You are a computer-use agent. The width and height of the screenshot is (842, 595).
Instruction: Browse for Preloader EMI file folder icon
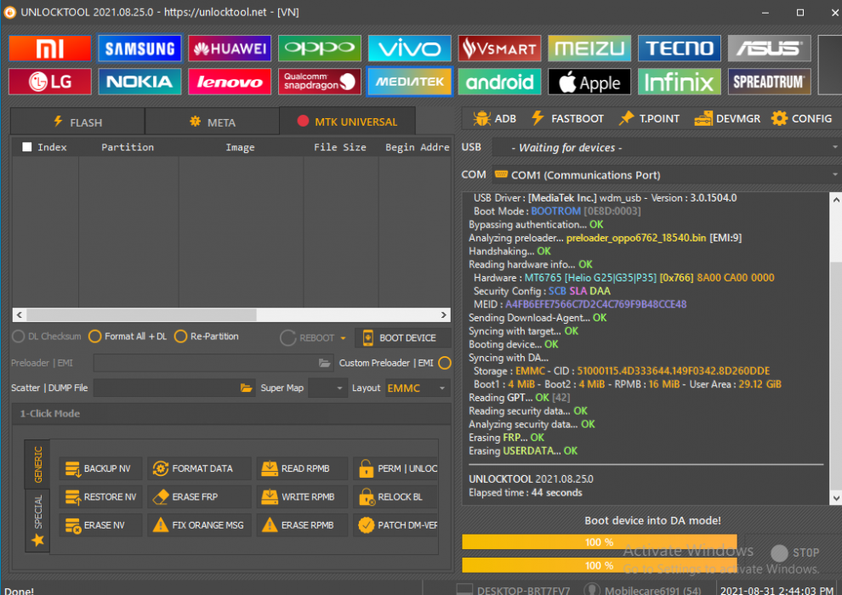(324, 363)
